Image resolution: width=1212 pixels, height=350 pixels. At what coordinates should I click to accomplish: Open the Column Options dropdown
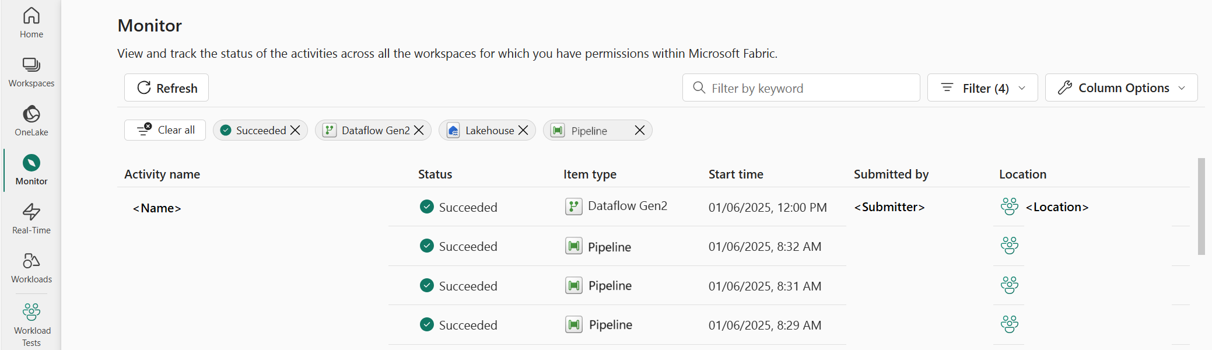(x=1121, y=87)
